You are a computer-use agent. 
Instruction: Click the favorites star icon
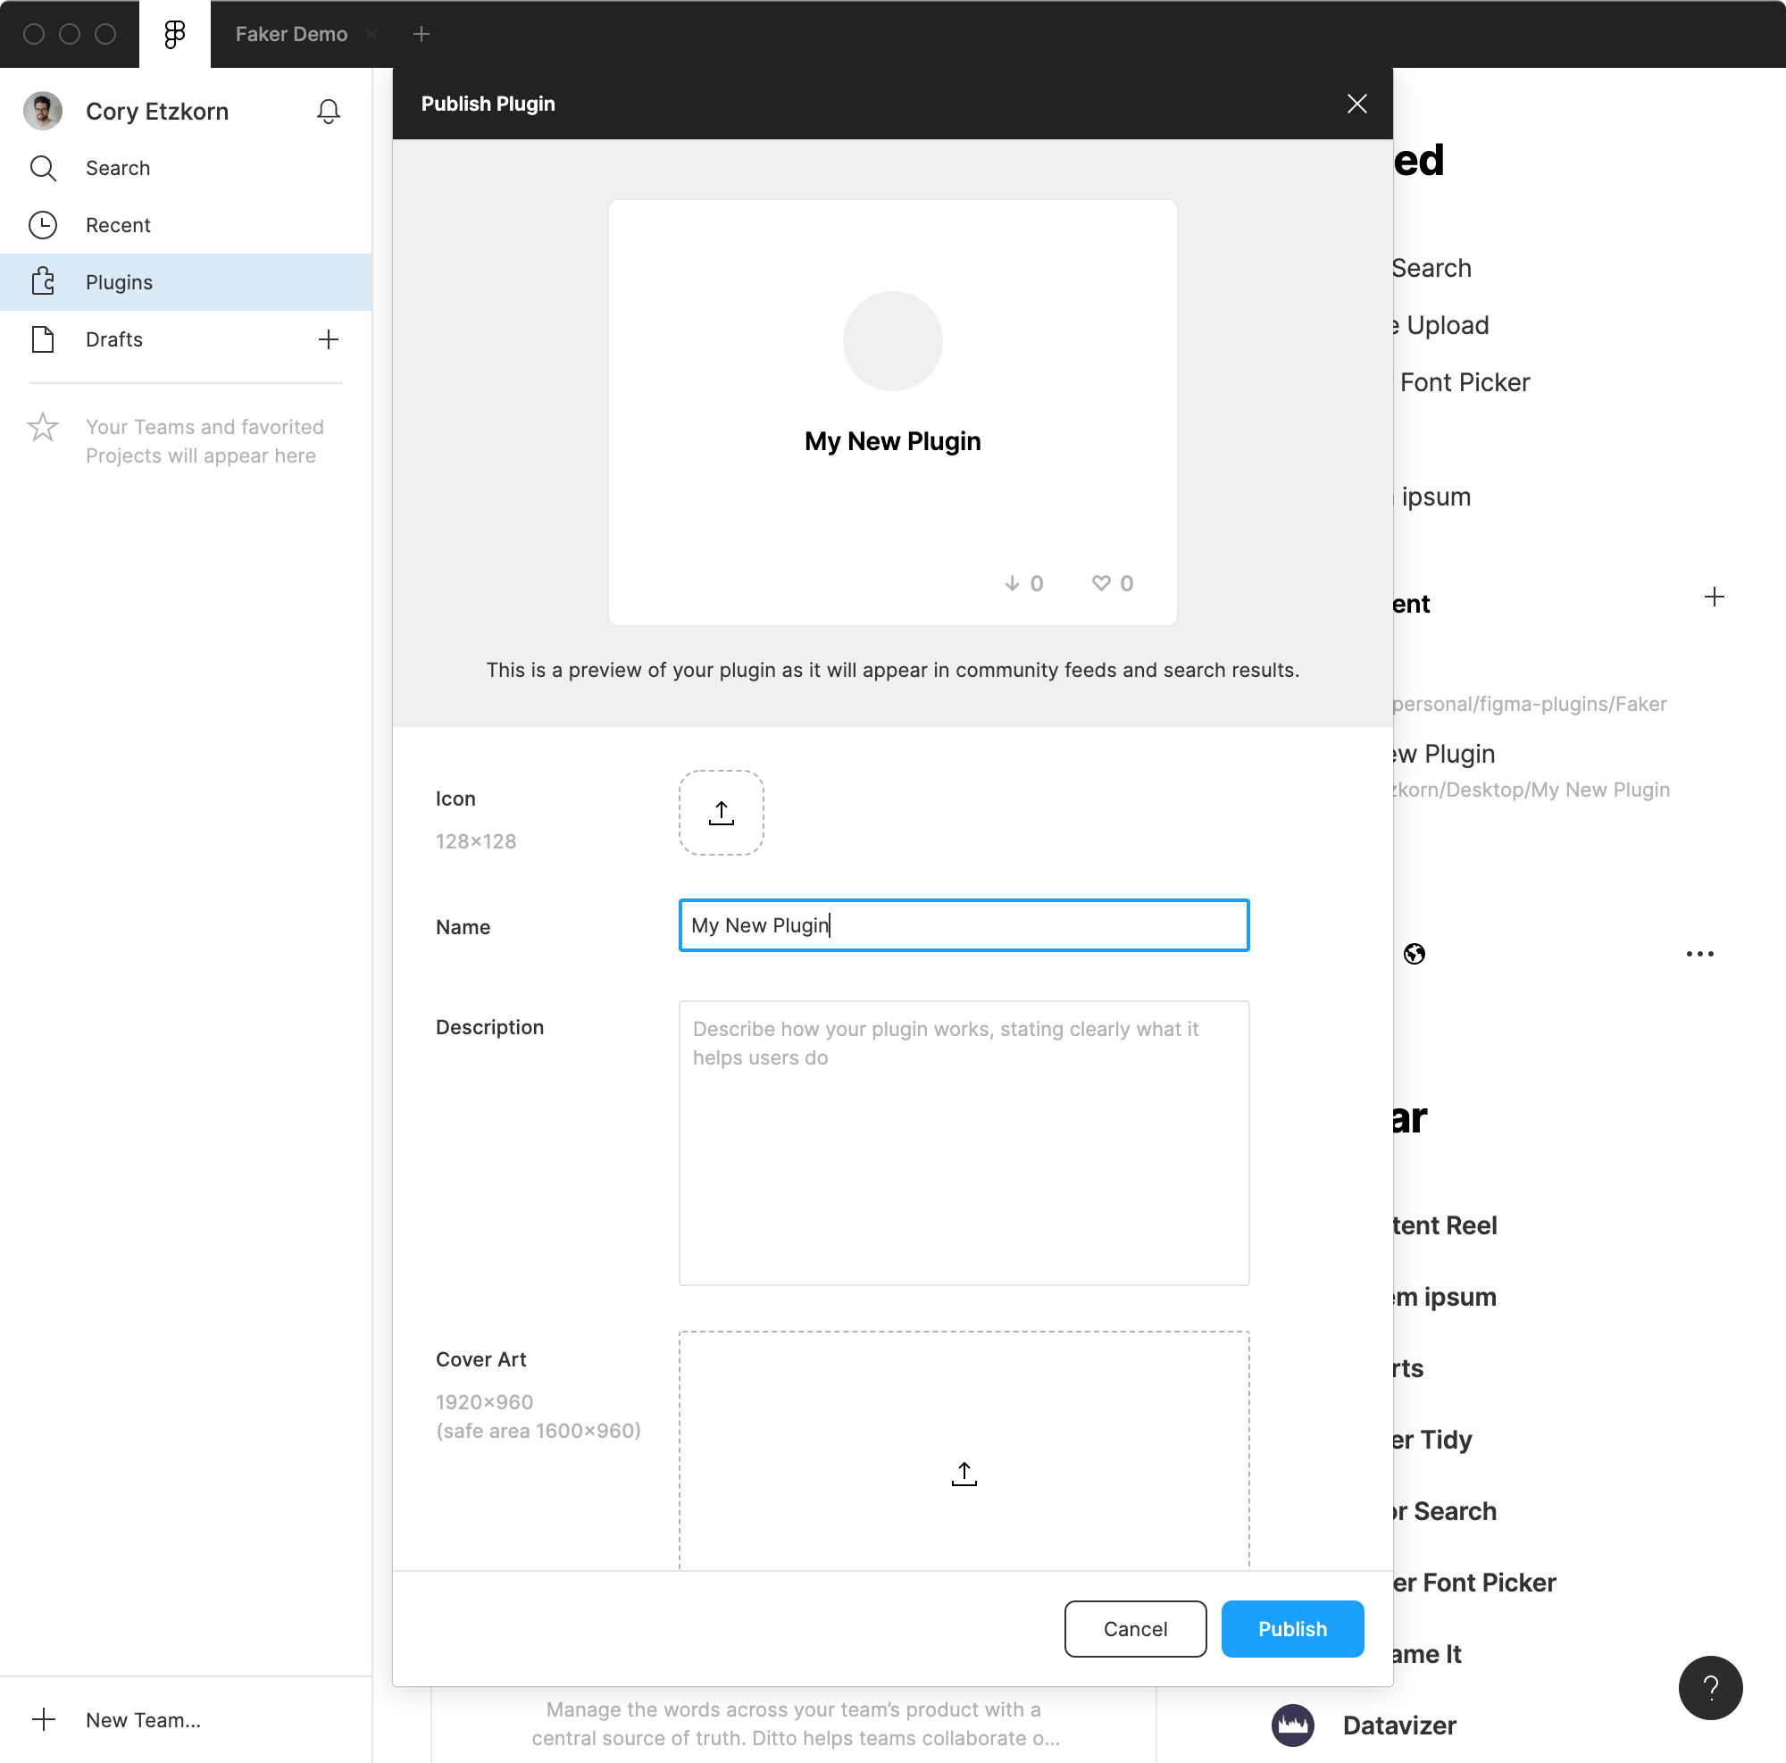coord(43,427)
